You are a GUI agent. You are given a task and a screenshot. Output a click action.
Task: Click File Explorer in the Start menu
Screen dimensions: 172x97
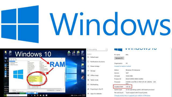(x=7, y=86)
